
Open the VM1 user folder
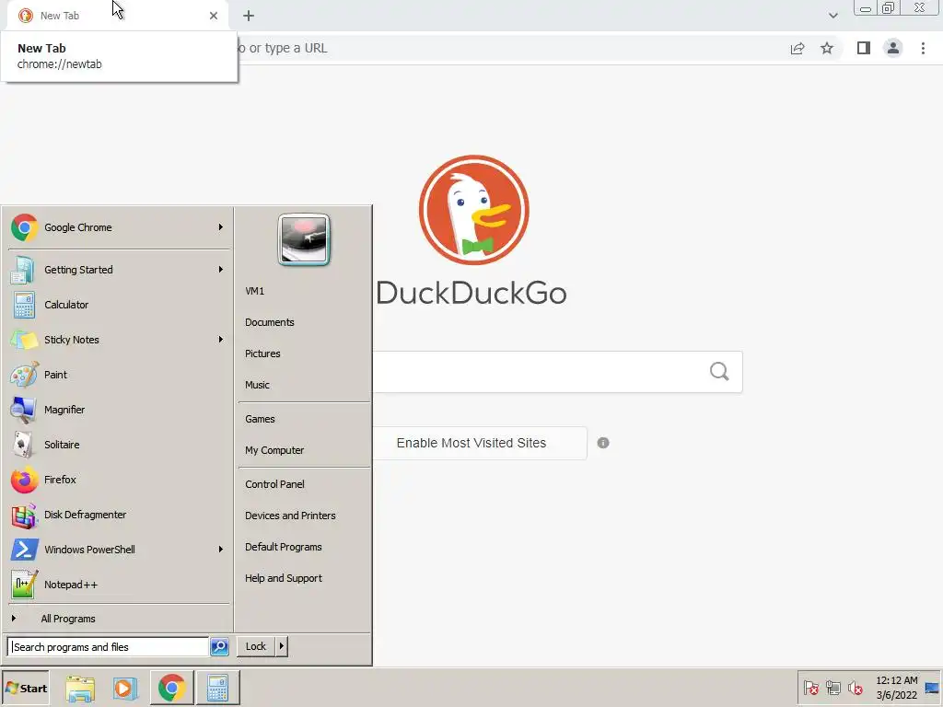tap(254, 291)
